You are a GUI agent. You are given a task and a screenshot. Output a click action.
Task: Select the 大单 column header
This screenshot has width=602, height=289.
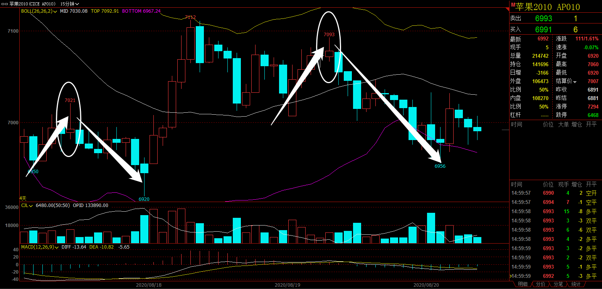563,124
